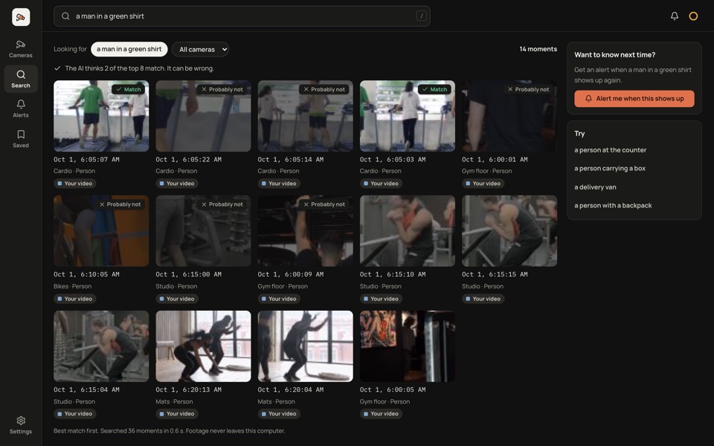Viewport: 714px width, 446px height.
Task: Click the 'Oct 1, 6:15:10 AM' timestamp
Action: point(393,274)
